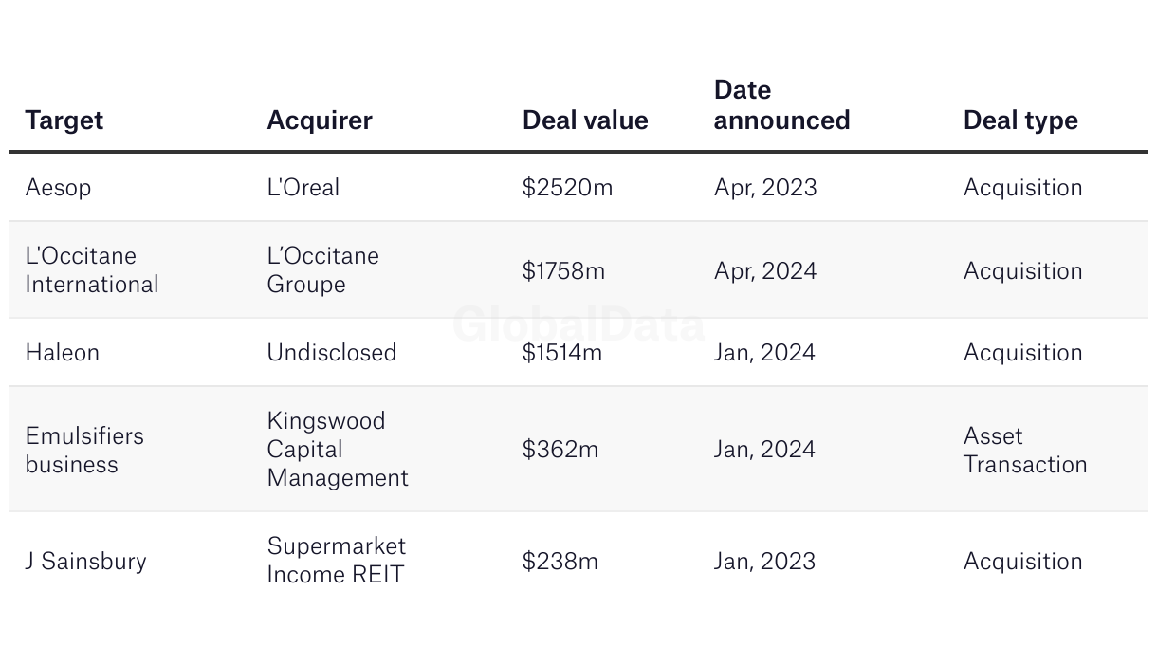Click the Deal type column header

tap(1020, 120)
